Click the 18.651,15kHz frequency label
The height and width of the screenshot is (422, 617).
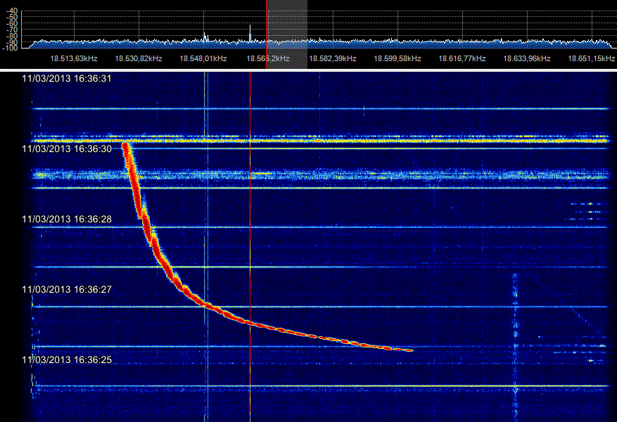592,58
